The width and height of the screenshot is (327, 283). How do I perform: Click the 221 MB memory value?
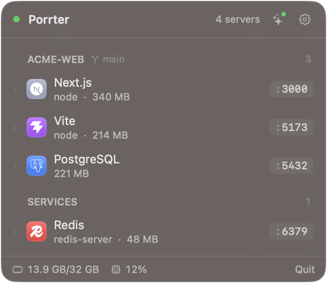click(72, 173)
